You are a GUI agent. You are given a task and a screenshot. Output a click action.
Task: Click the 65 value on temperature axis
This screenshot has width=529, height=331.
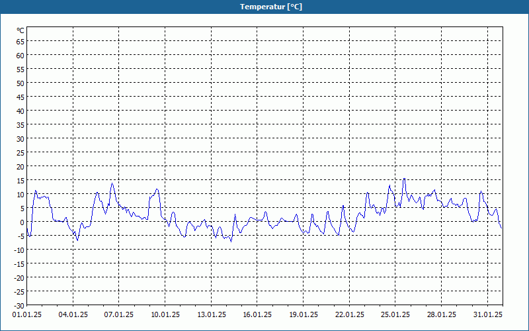tap(20, 42)
